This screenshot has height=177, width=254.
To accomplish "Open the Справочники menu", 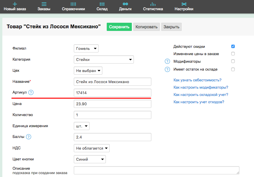I will click(73, 6).
